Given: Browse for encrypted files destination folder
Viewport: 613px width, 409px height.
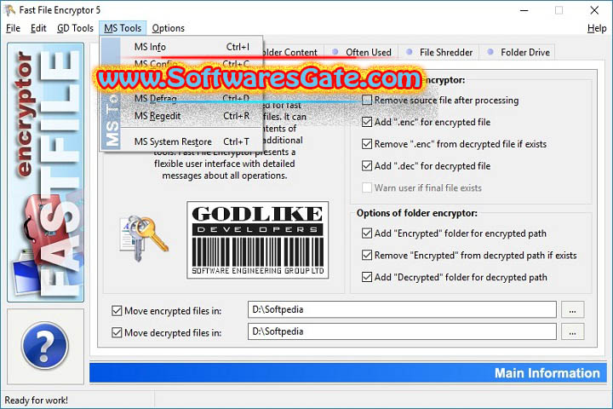Looking at the screenshot, I should point(573,309).
